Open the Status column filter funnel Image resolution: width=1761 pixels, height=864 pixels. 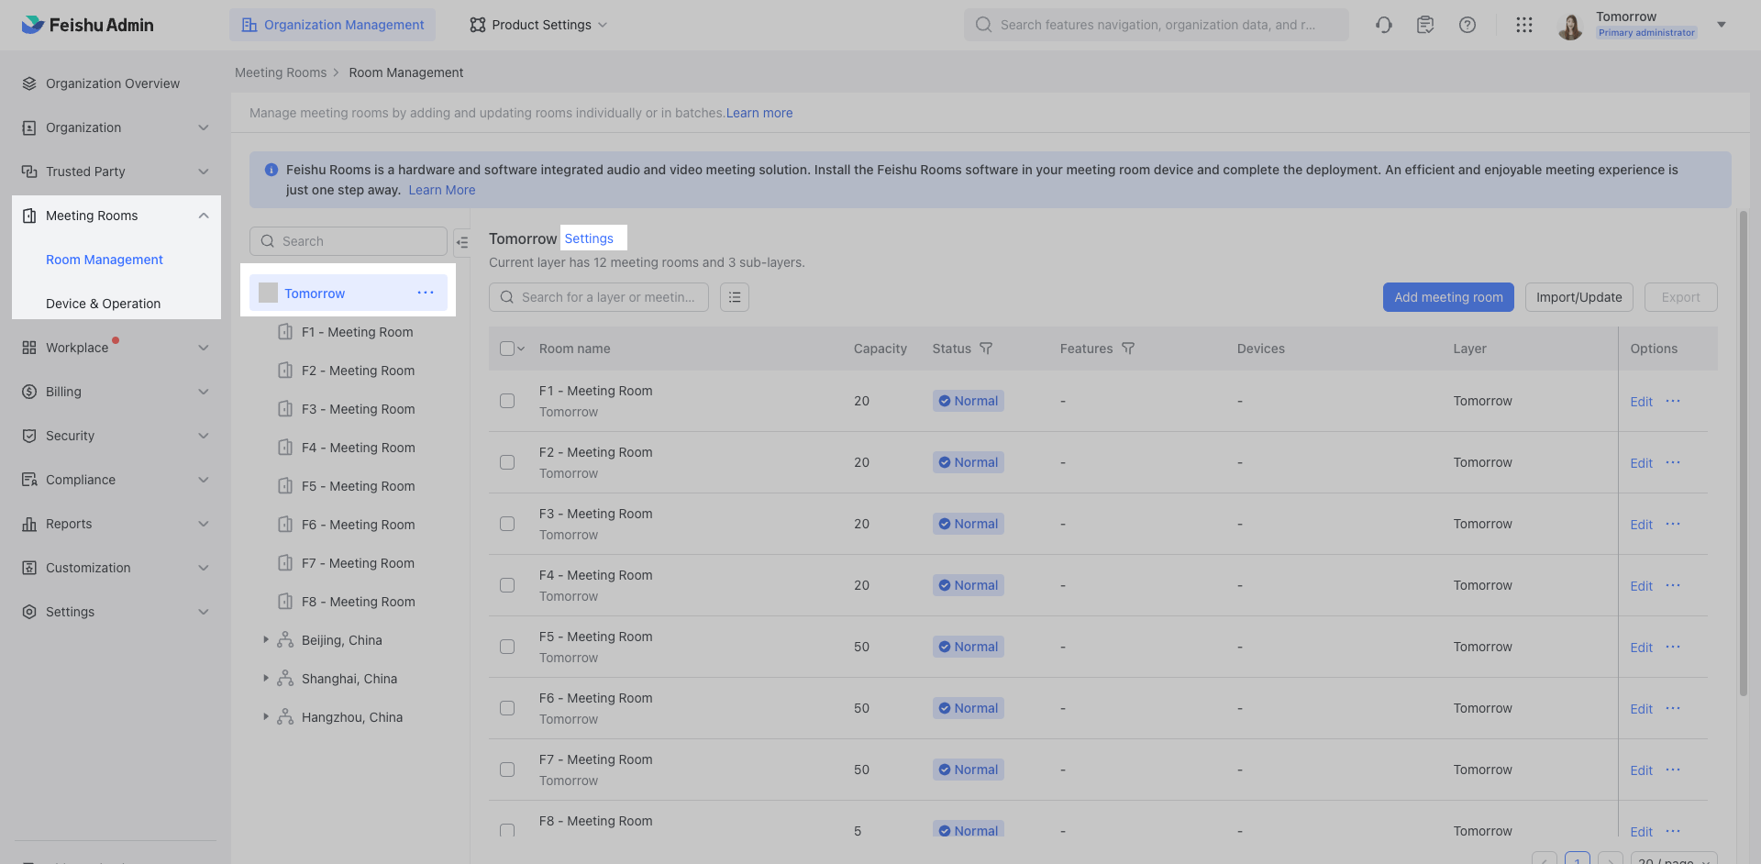(x=987, y=349)
